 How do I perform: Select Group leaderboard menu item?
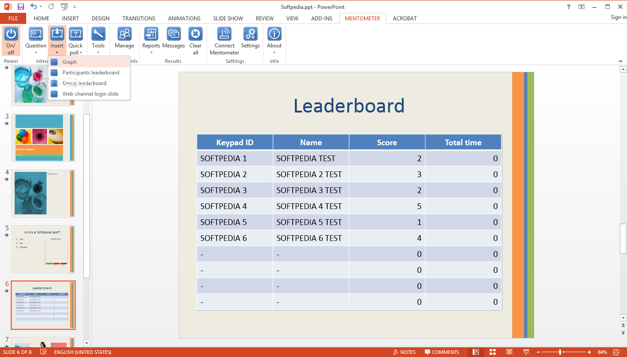click(x=89, y=83)
